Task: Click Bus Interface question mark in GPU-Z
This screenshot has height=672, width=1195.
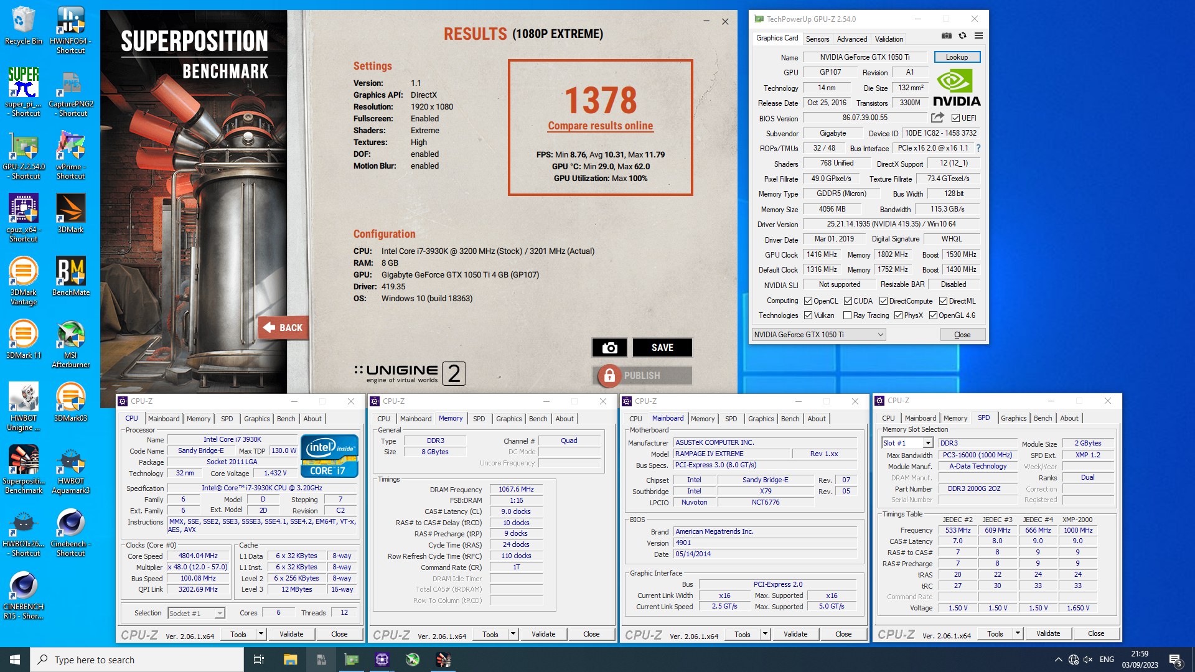Action: pyautogui.click(x=978, y=148)
